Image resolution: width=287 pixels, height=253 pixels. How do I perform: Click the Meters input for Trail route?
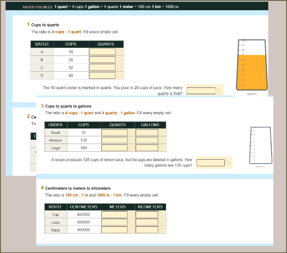[x=114, y=214]
